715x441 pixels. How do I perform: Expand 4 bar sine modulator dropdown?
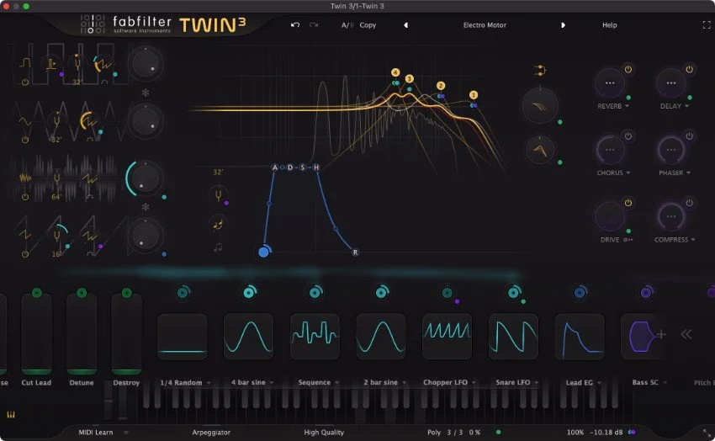click(272, 383)
